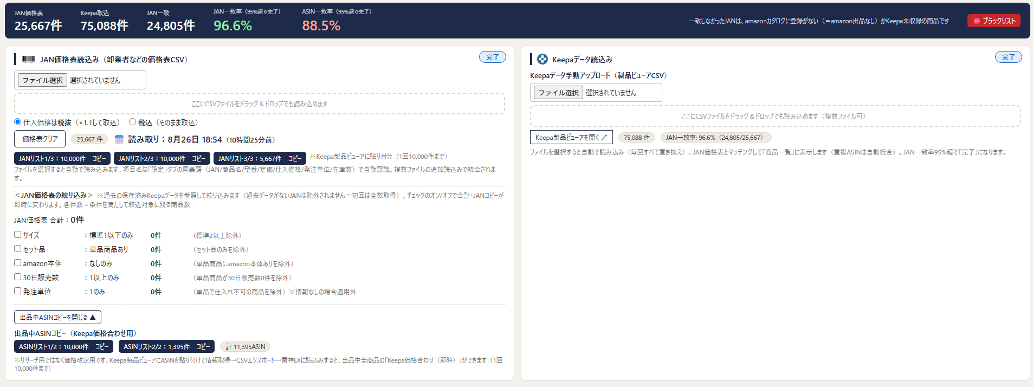The height and width of the screenshot is (387, 1033).
Task: Select the 仕入価格は税抜 radio option
Action: 17,122
